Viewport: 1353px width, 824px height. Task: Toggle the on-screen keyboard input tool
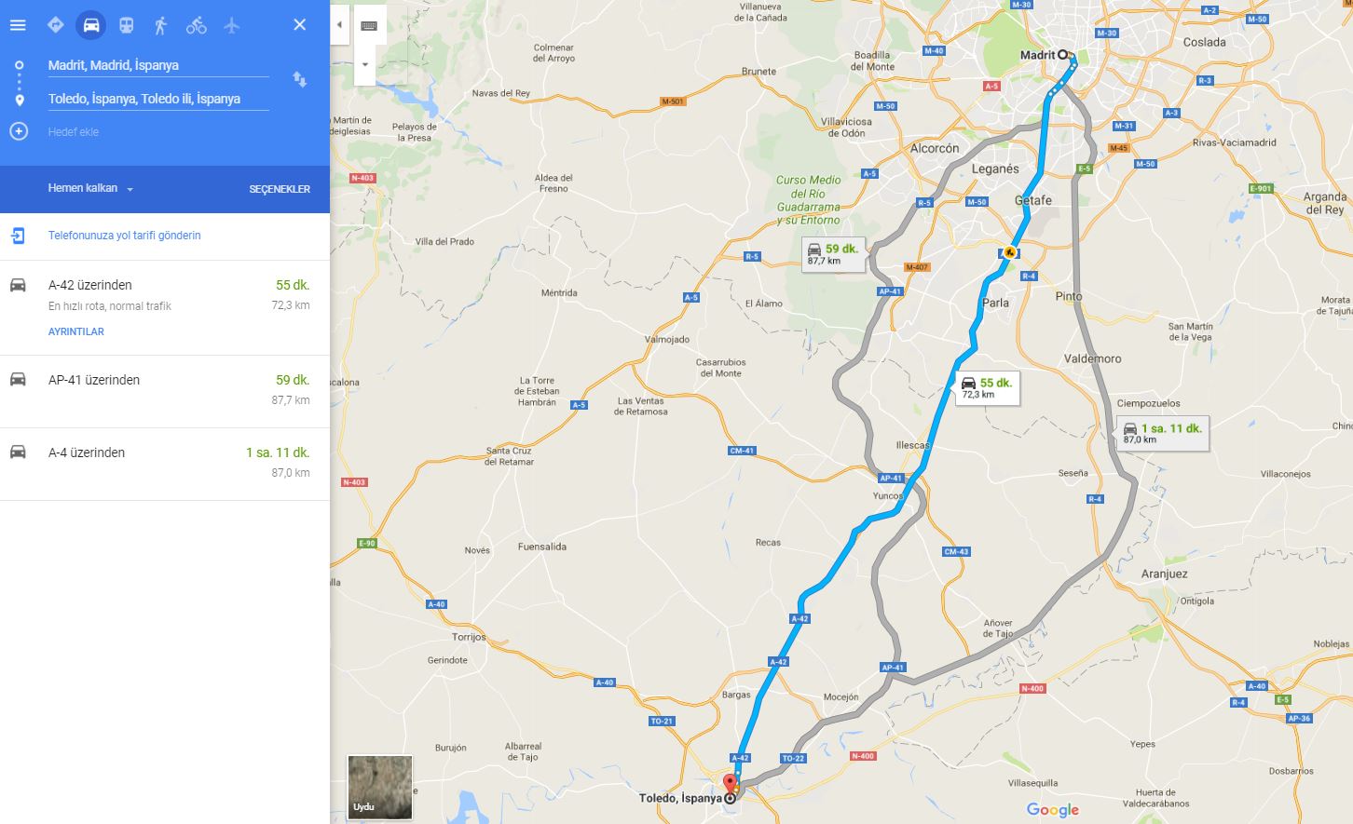point(368,26)
